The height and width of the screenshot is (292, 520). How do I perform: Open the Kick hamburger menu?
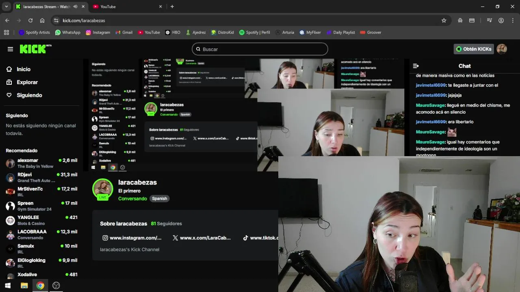click(x=10, y=49)
